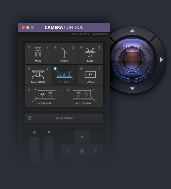Choose the House Right stage preset
The width and height of the screenshot is (171, 189).
point(84,96)
